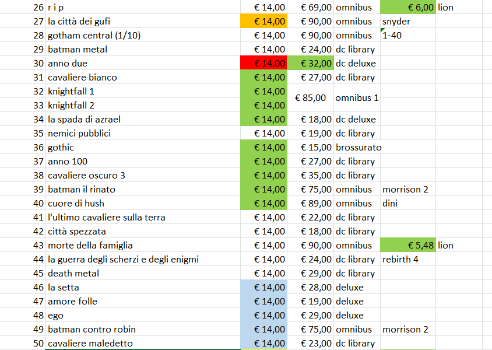Click the "dc deluxe" cell for la spada di azrael
The image size is (492, 350).
click(357, 119)
